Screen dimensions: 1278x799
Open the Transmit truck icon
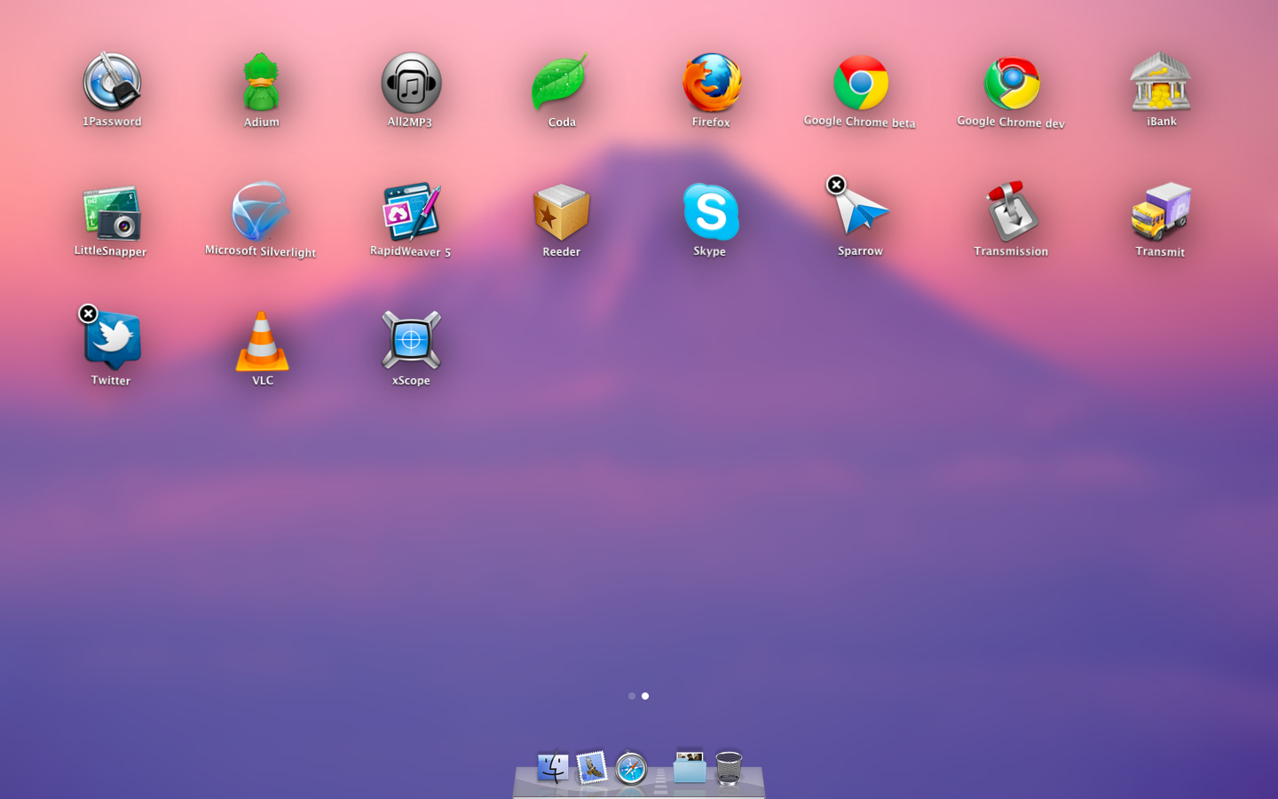(1161, 211)
